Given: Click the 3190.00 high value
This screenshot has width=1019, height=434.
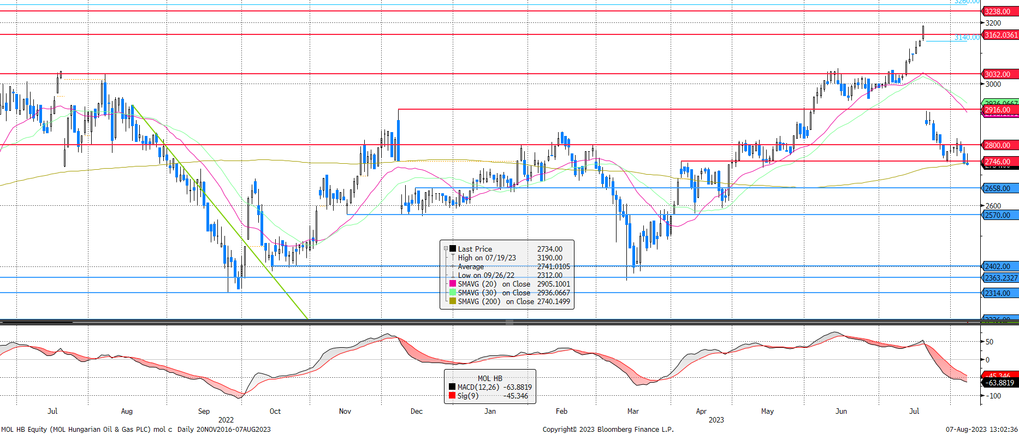Looking at the screenshot, I should (550, 258).
